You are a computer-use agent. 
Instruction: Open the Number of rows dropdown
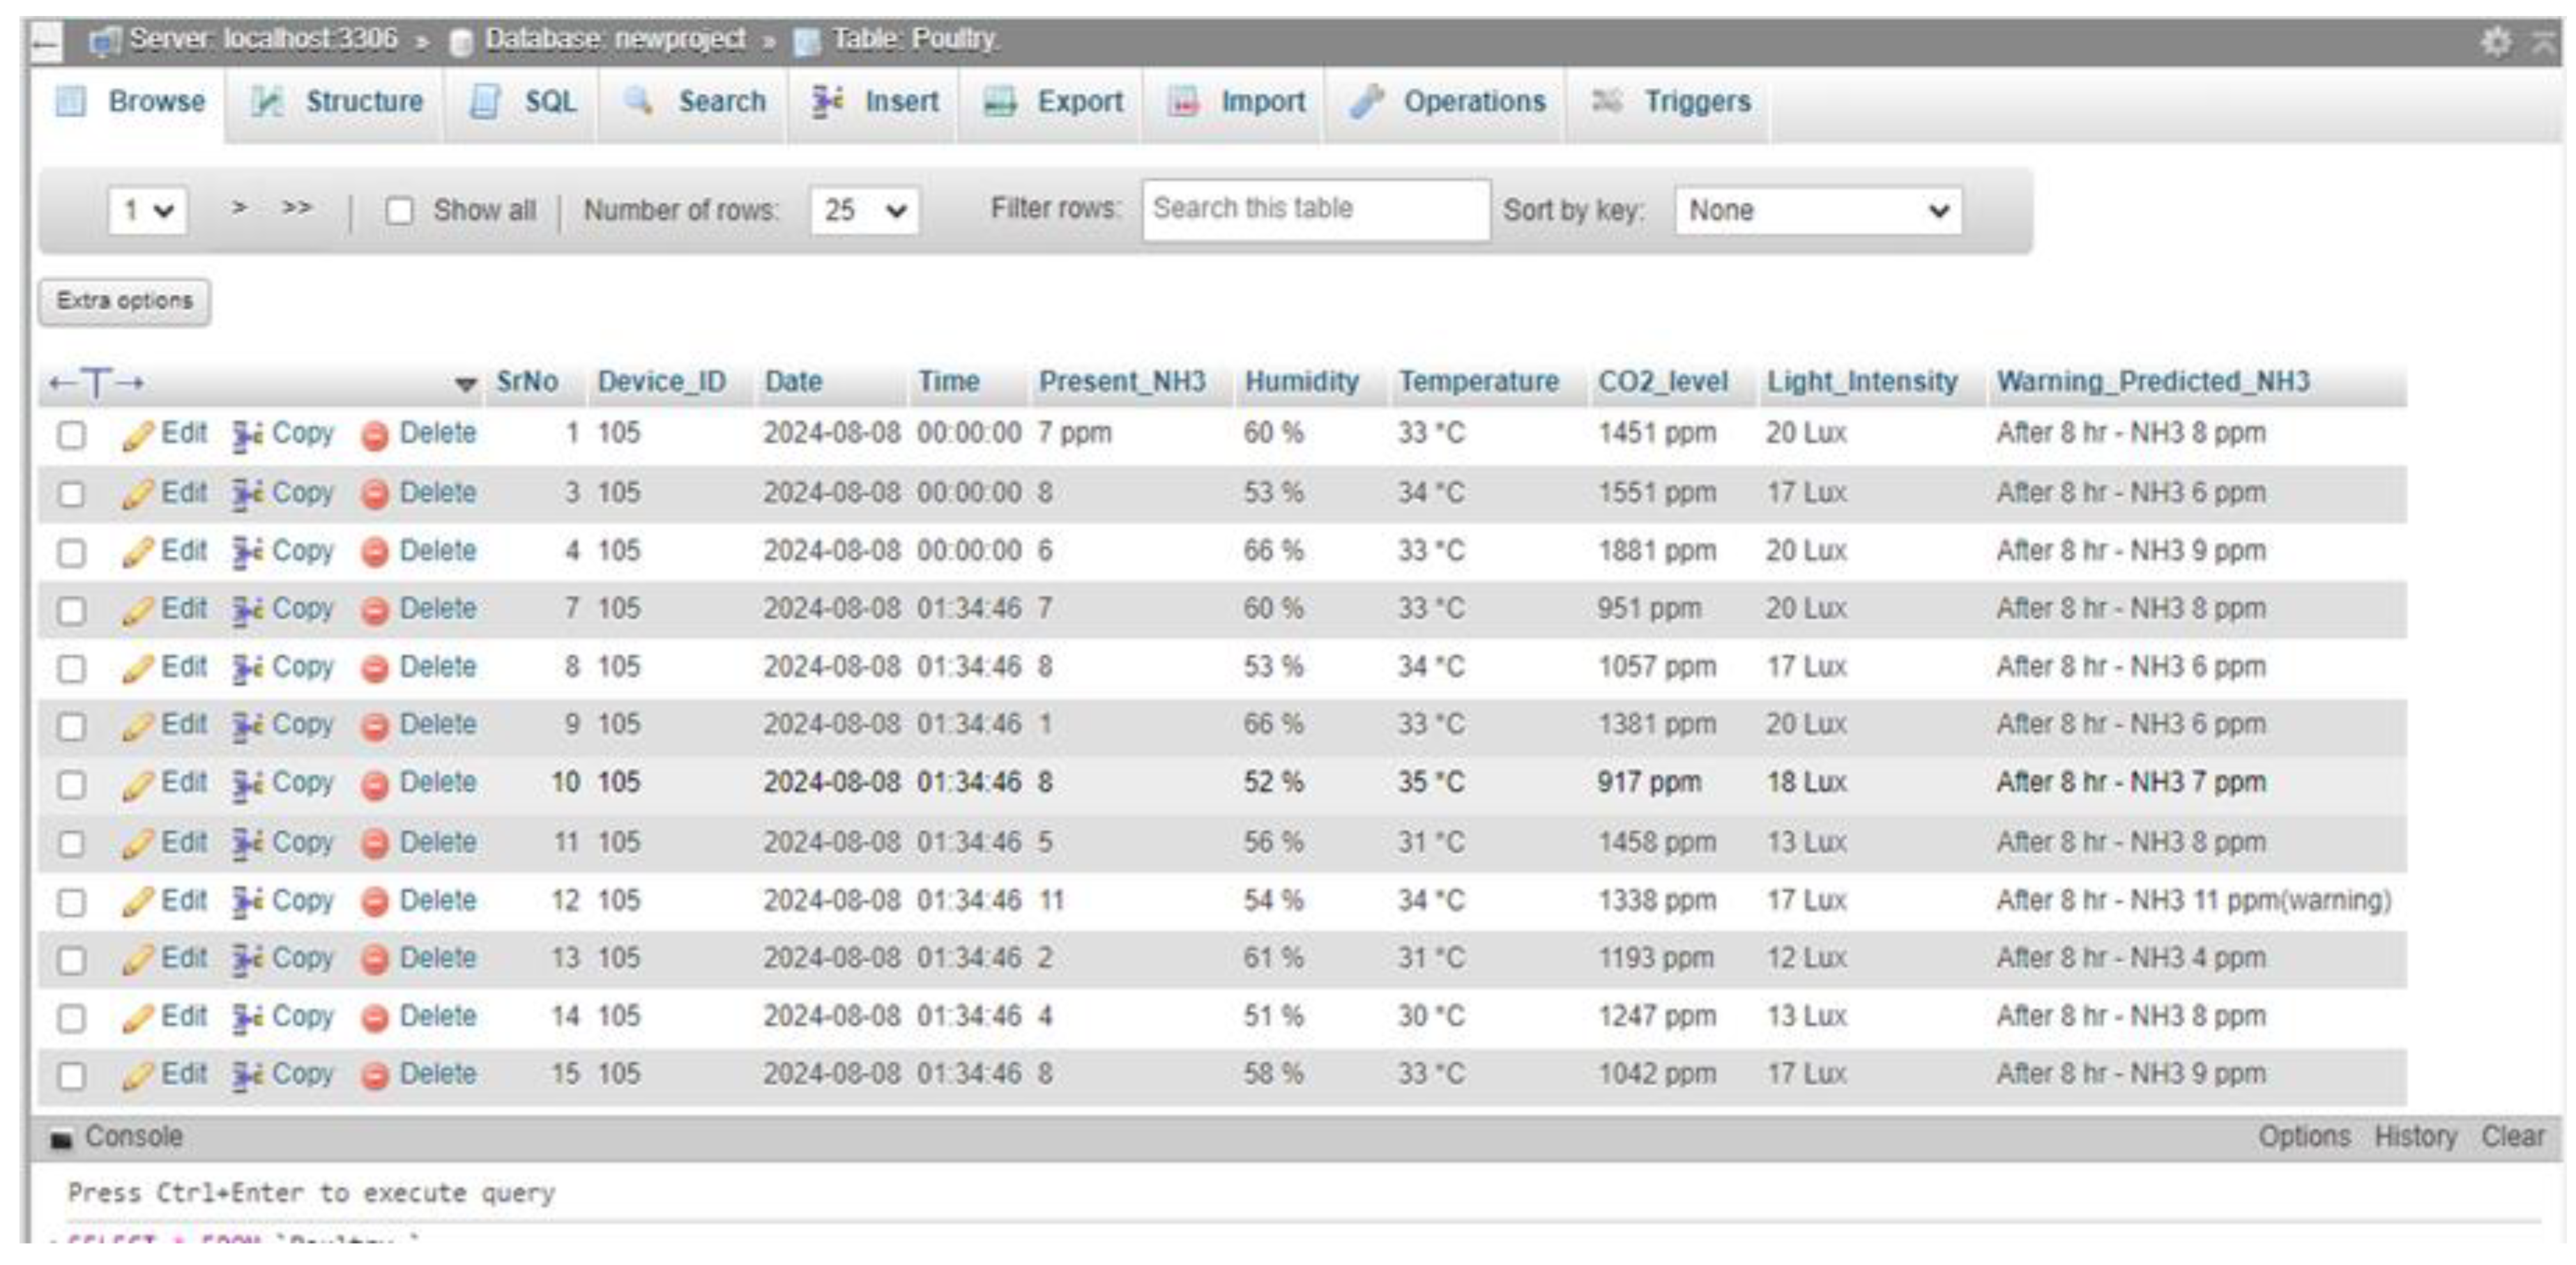[865, 211]
